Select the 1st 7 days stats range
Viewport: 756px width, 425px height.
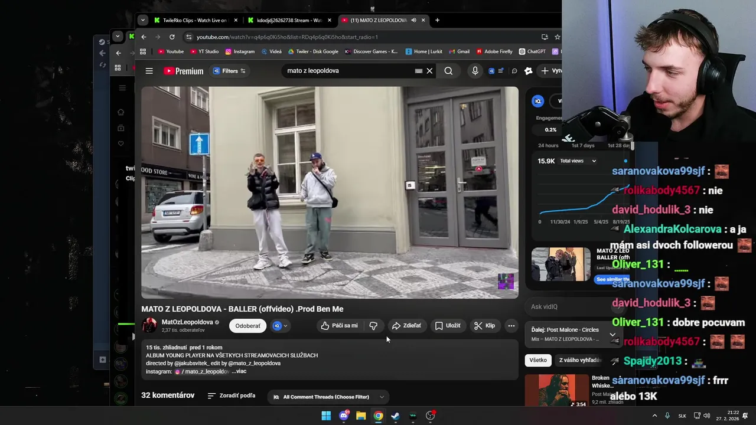point(583,145)
